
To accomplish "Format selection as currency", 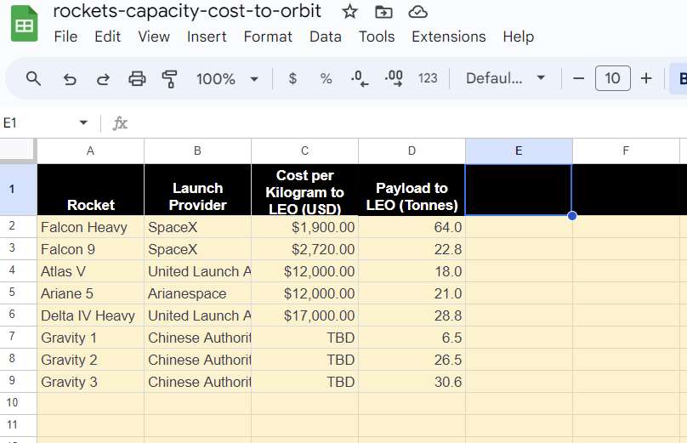I will (292, 78).
